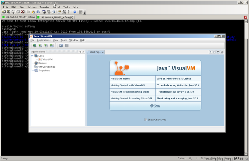Open VisualVM Tools menu
This screenshot has width=249, height=161.
pyautogui.click(x=63, y=40)
